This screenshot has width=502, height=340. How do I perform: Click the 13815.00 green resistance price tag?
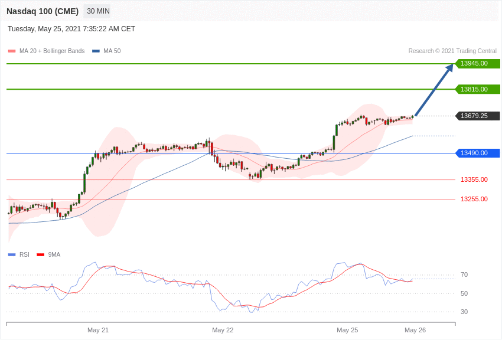[x=477, y=89]
